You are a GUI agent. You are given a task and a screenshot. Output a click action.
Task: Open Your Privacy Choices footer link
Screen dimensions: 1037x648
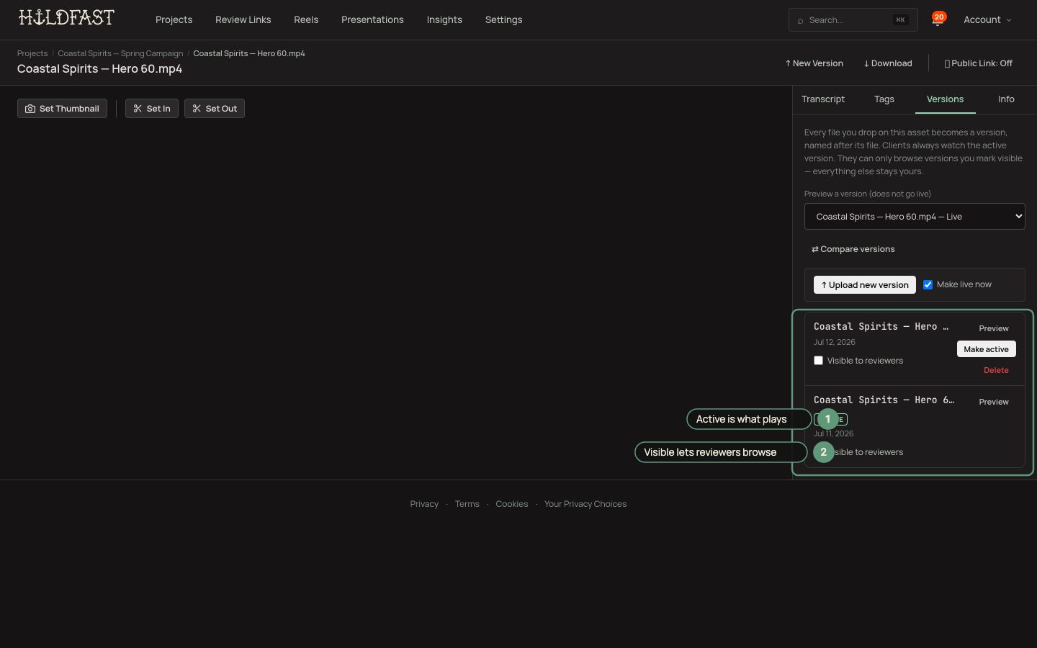tap(585, 504)
